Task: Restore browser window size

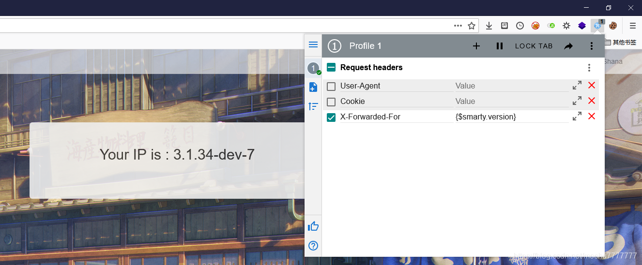Action: pyautogui.click(x=609, y=8)
